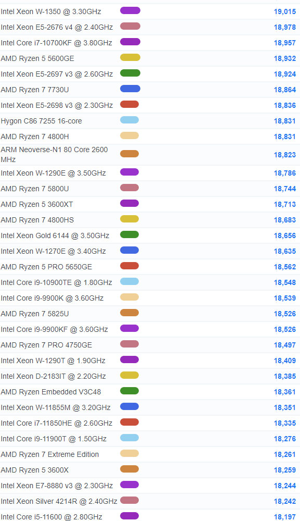Open AMD Ryzen 7 Extreme Edition entry
Image resolution: width=300 pixels, height=521 pixels.
[x=50, y=454]
